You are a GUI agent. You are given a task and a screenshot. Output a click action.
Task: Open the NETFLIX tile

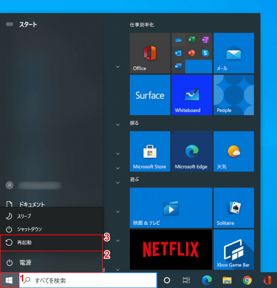[171, 249]
